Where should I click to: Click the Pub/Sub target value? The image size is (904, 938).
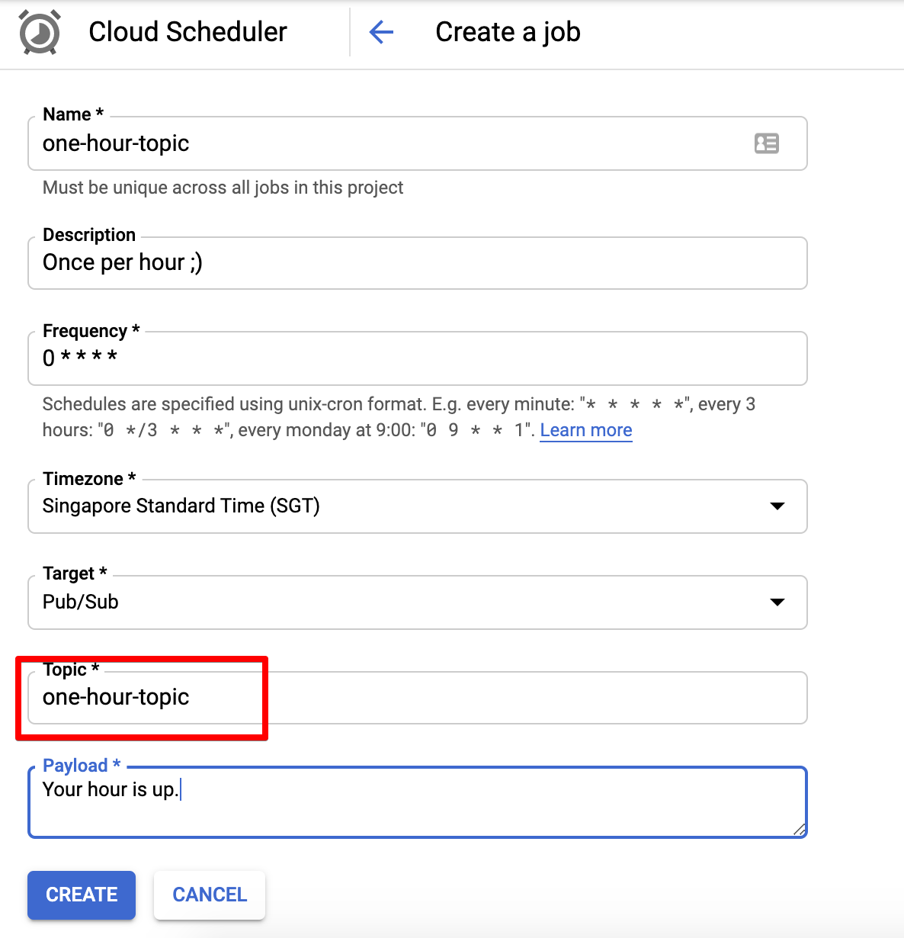tap(81, 602)
